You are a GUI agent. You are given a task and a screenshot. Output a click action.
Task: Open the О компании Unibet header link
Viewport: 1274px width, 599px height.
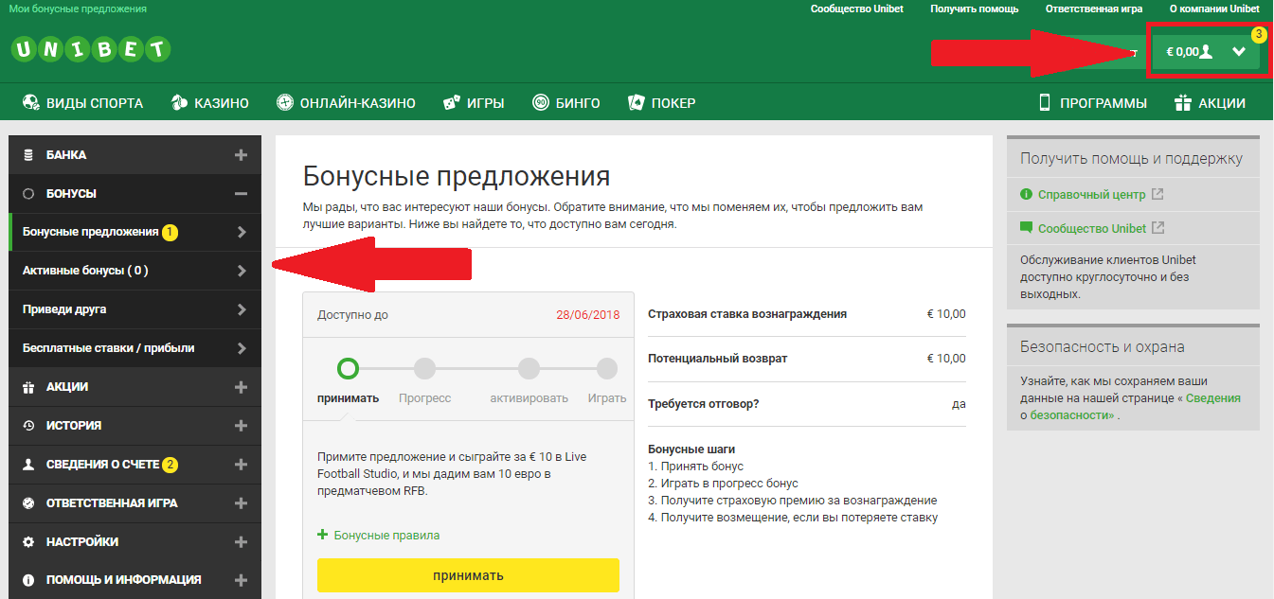point(1214,9)
